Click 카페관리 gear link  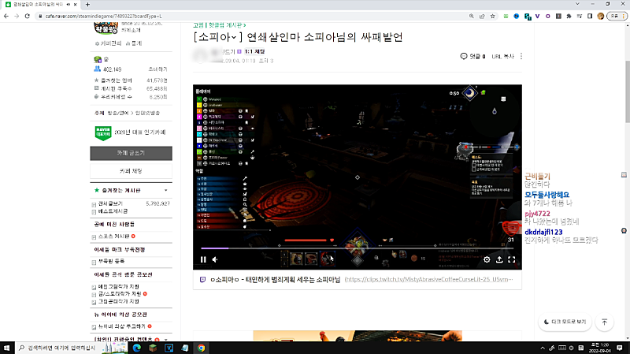pos(108,43)
